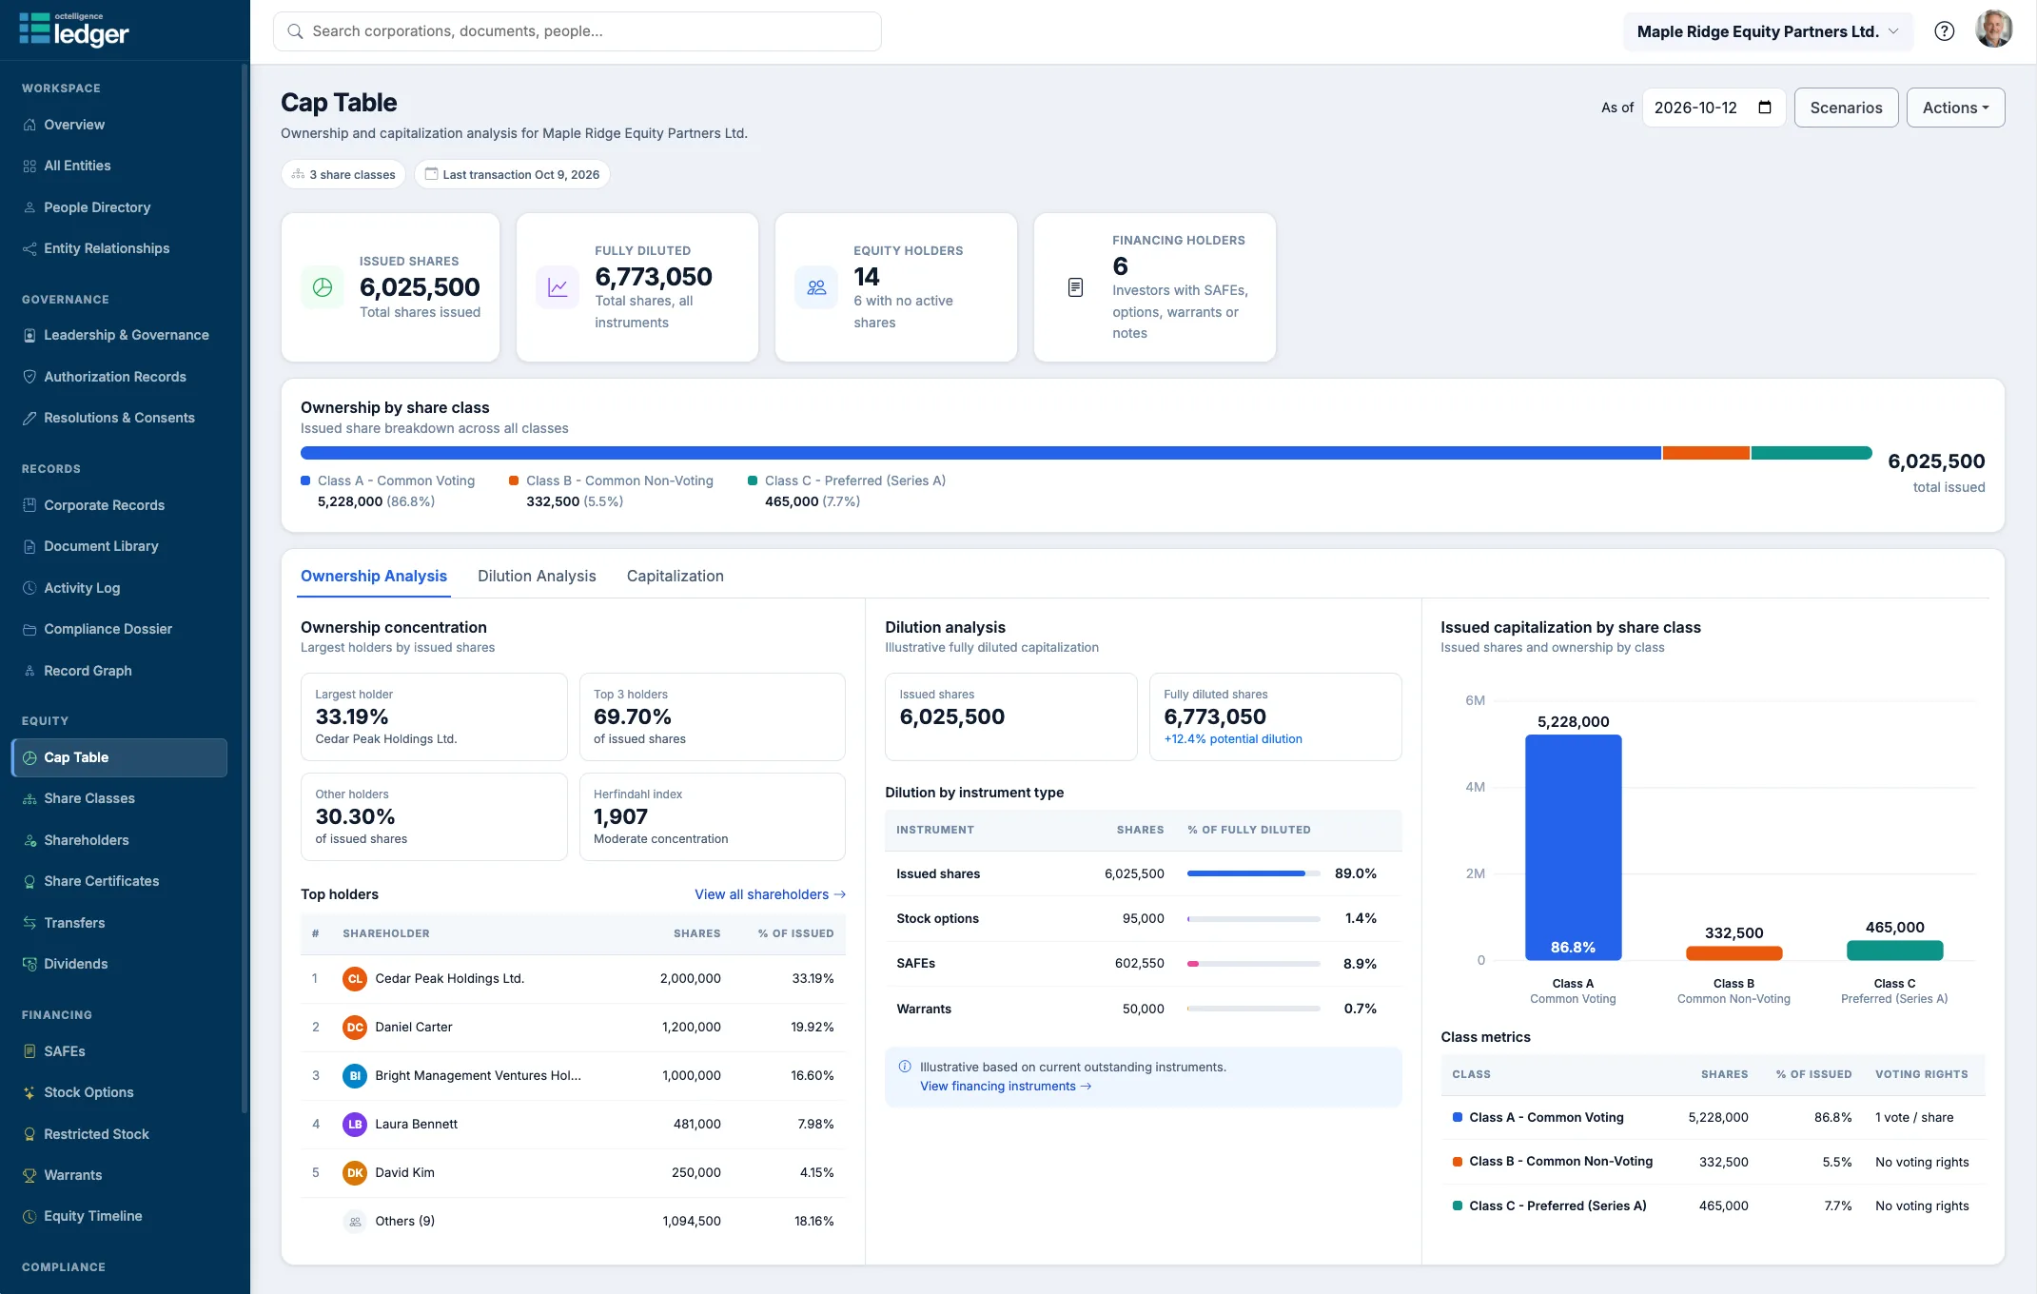Click the Share Classes hierarchy icon
2037x1294 pixels.
click(29, 798)
